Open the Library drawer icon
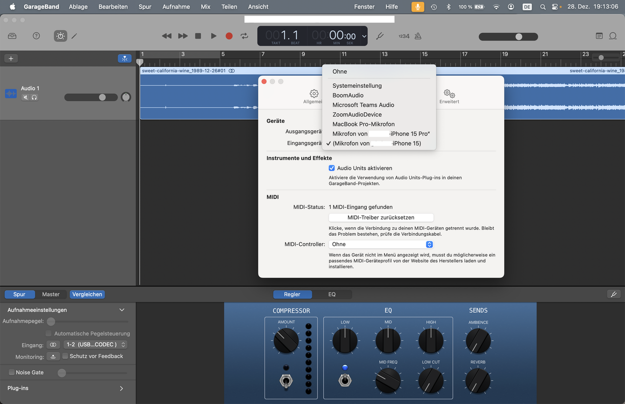 coord(12,36)
